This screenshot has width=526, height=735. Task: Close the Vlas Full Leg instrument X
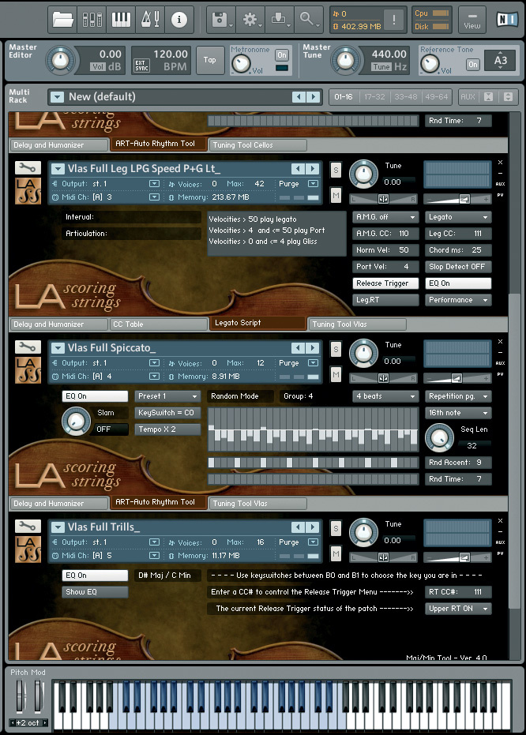500,162
